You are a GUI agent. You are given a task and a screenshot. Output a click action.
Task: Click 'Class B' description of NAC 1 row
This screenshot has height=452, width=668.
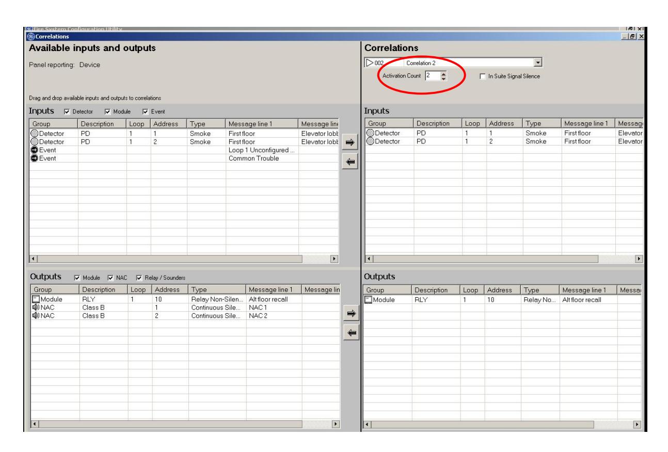[93, 308]
